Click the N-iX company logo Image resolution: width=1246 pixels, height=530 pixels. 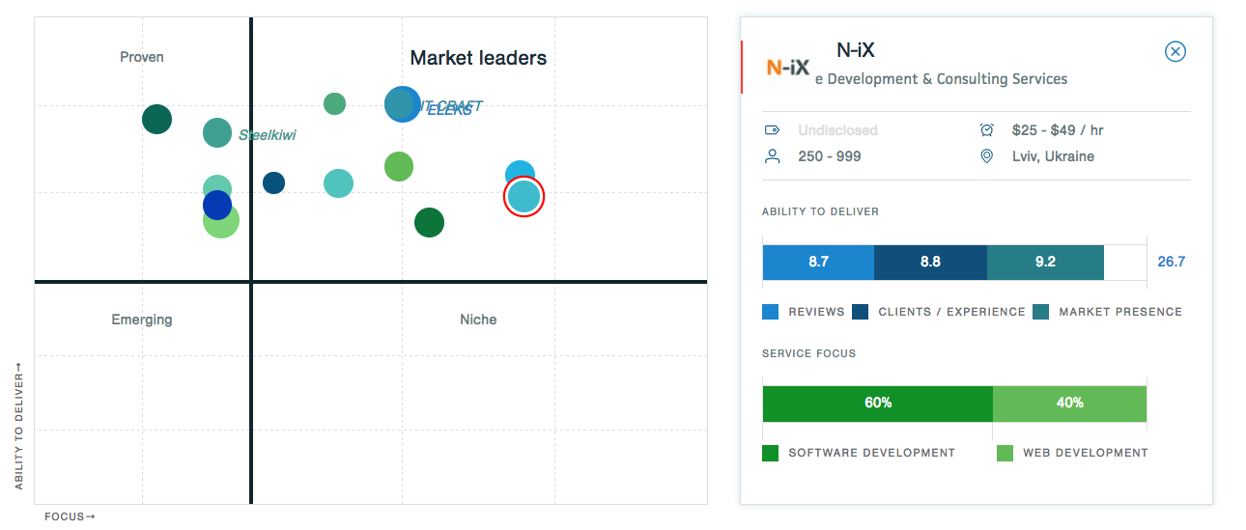pyautogui.click(x=787, y=68)
